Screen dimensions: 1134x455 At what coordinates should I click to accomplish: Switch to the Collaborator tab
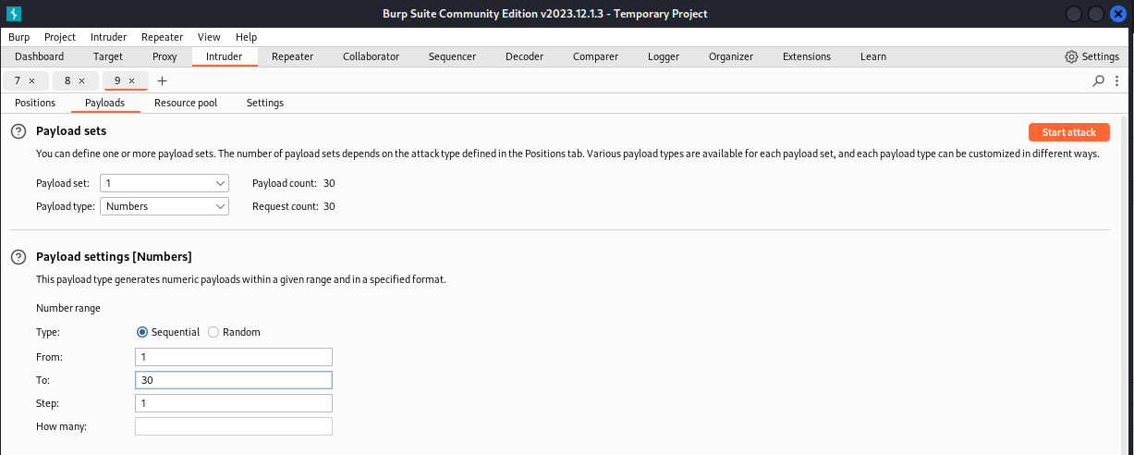(371, 56)
